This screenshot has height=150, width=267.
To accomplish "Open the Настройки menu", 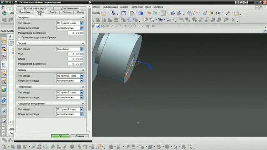I will pyautogui.click(x=136, y=7).
